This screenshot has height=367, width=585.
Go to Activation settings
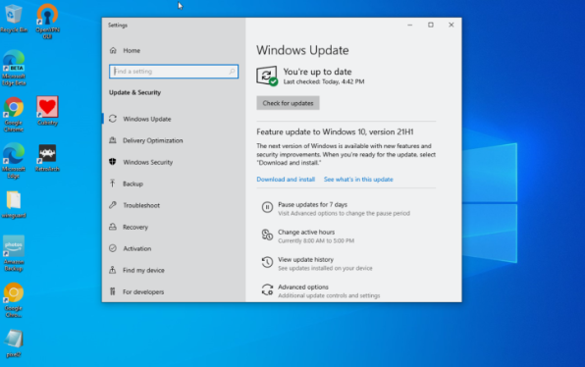(136, 249)
